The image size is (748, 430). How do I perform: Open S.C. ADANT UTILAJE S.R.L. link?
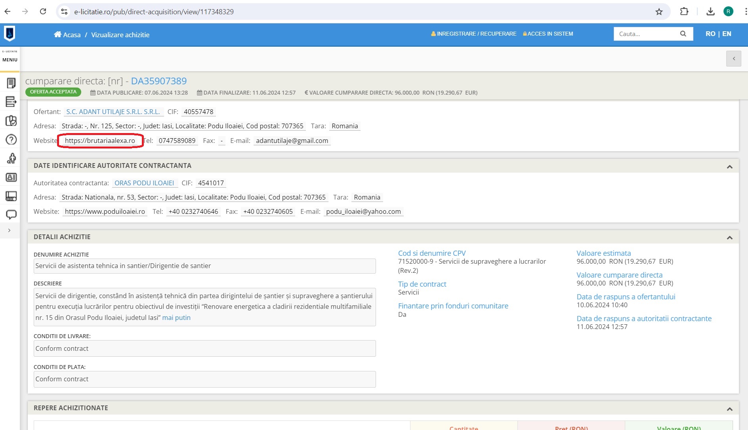[x=113, y=112]
